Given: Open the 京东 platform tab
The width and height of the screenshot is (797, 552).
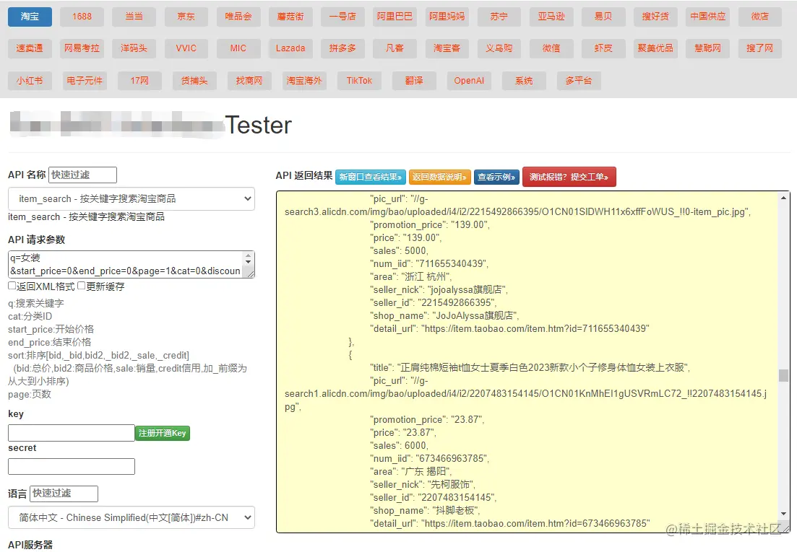Looking at the screenshot, I should tap(186, 17).
